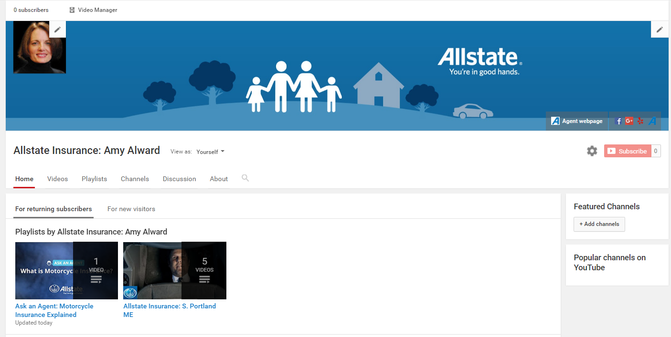Switch to the Home tab

click(x=24, y=179)
